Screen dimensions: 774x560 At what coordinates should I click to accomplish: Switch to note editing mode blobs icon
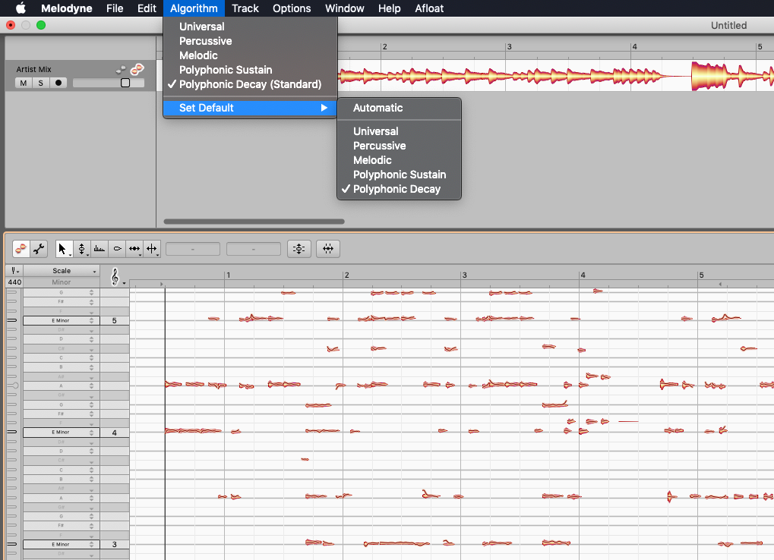pyautogui.click(x=21, y=249)
